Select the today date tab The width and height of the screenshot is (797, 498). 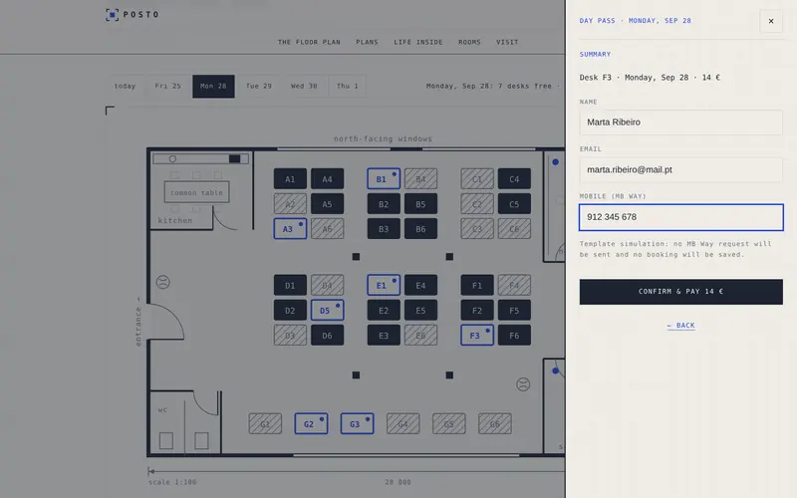126,86
